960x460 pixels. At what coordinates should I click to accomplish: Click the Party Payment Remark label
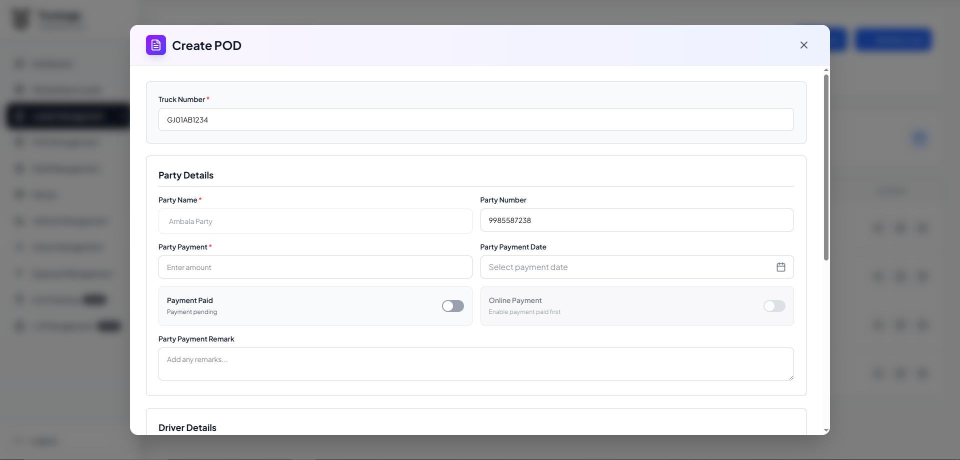(x=196, y=339)
